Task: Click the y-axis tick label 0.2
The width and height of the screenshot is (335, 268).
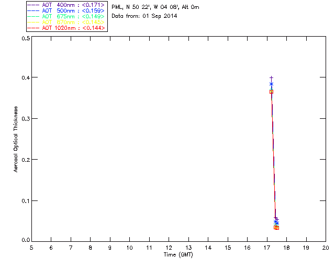Action: pyautogui.click(x=26, y=160)
